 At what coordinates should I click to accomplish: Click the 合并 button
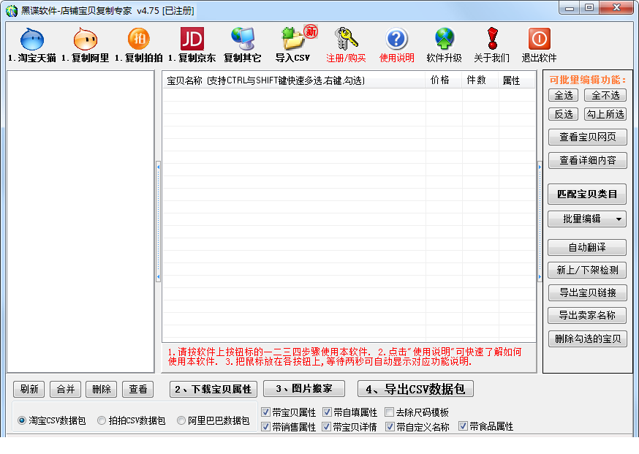(x=66, y=389)
